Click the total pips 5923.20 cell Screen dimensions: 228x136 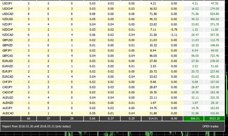[x=215, y=118]
